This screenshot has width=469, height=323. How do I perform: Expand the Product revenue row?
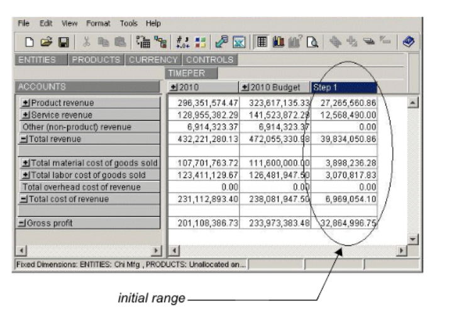click(x=26, y=102)
